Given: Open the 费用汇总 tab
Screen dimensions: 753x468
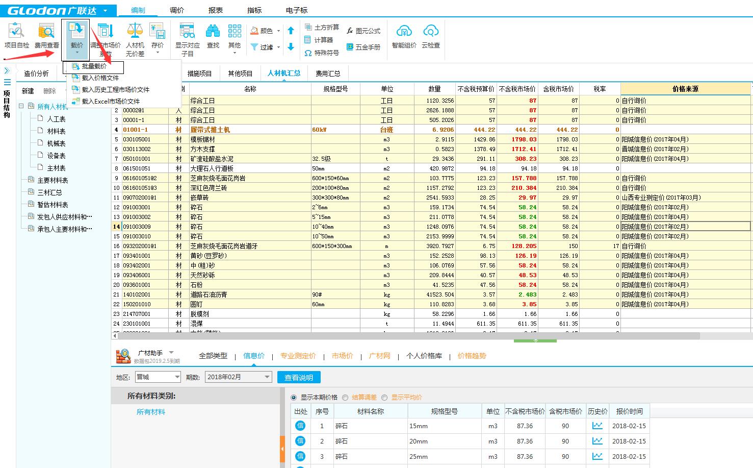Looking at the screenshot, I should (328, 73).
